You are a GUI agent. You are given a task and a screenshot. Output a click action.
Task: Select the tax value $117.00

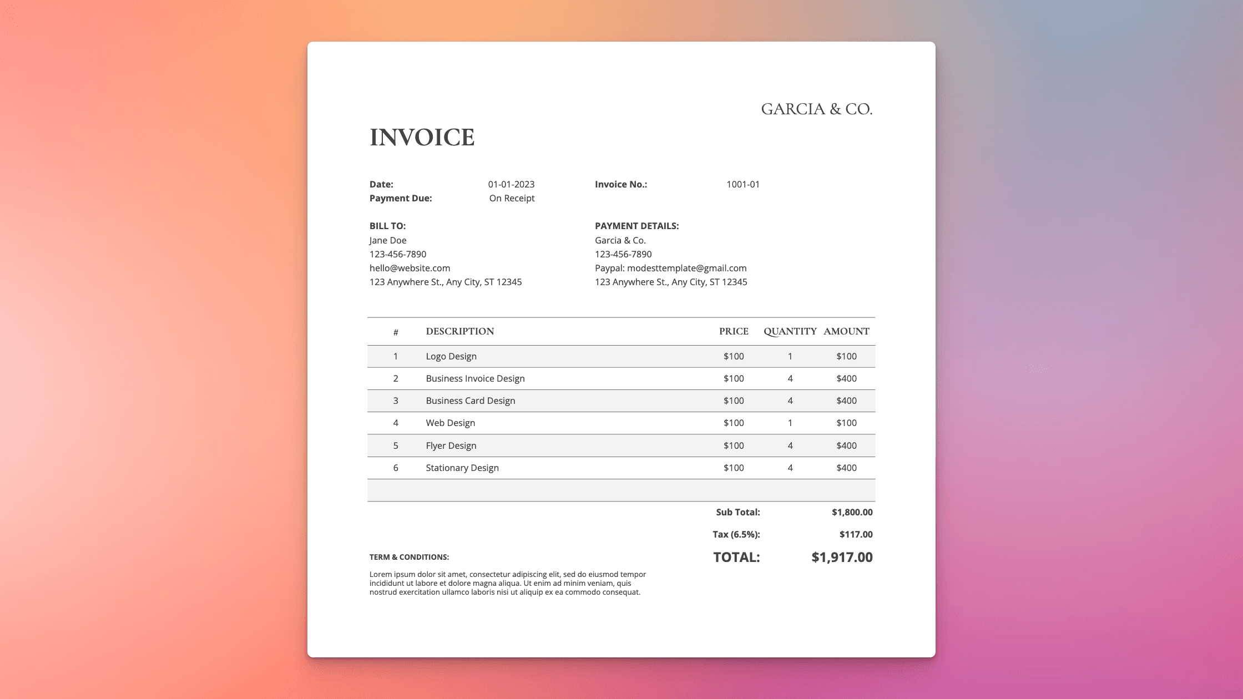click(856, 534)
